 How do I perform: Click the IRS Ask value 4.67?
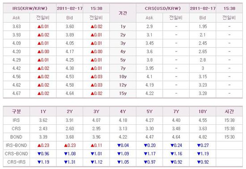click(x=17, y=93)
